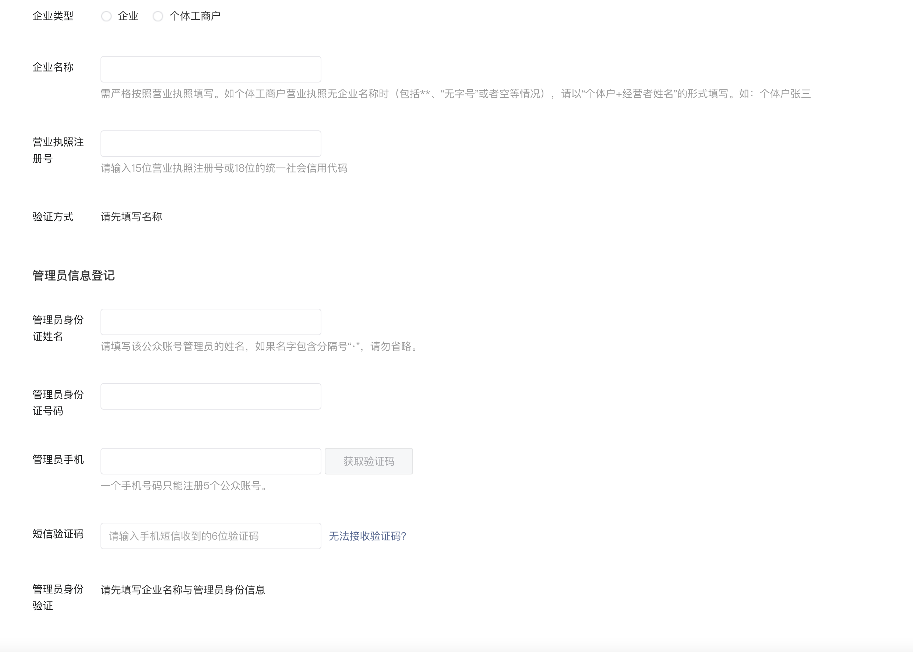Click the 管理员身份验证 label

pyautogui.click(x=58, y=597)
